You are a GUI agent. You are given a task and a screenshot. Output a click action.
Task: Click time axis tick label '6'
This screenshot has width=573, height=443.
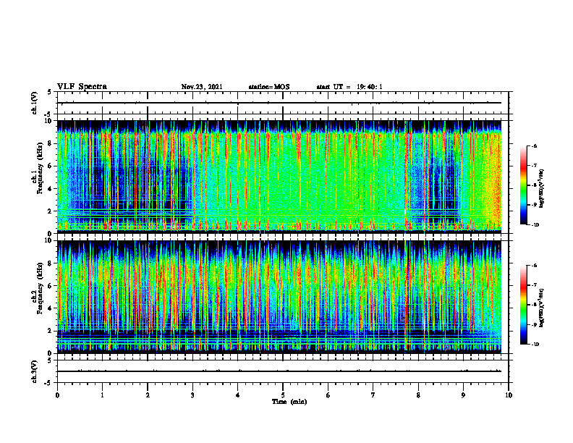(328, 395)
